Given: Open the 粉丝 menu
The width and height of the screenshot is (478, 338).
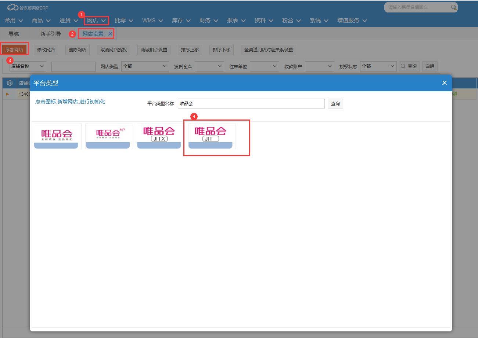Looking at the screenshot, I should 291,21.
